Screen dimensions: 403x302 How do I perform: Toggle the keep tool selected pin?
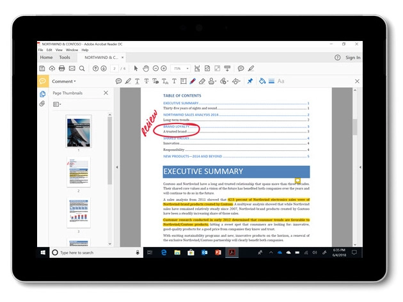tap(250, 81)
